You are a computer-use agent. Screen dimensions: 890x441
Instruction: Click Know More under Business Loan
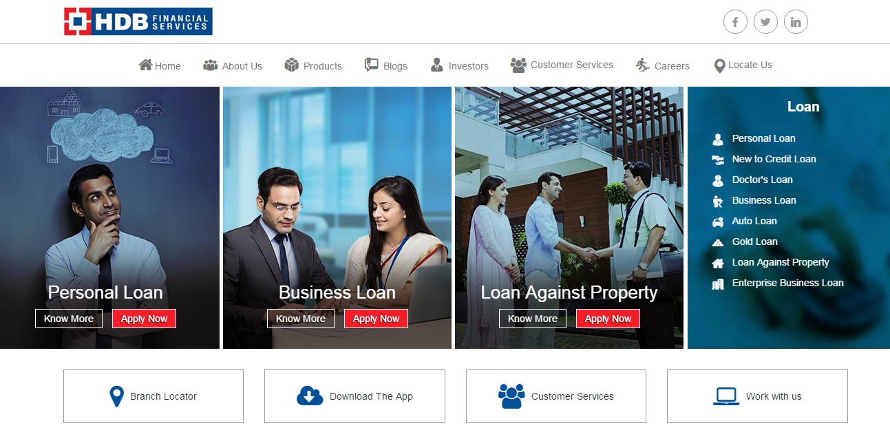301,319
